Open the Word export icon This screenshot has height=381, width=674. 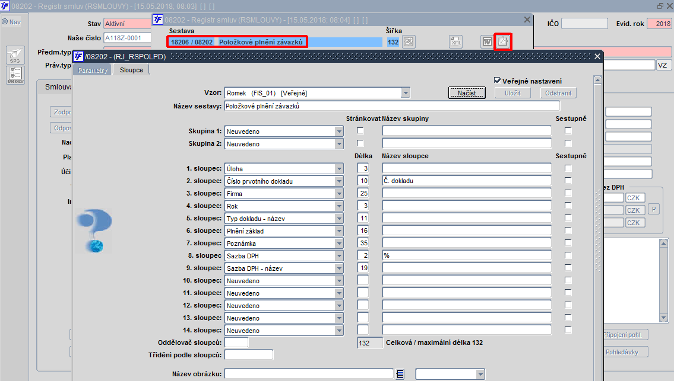click(486, 41)
